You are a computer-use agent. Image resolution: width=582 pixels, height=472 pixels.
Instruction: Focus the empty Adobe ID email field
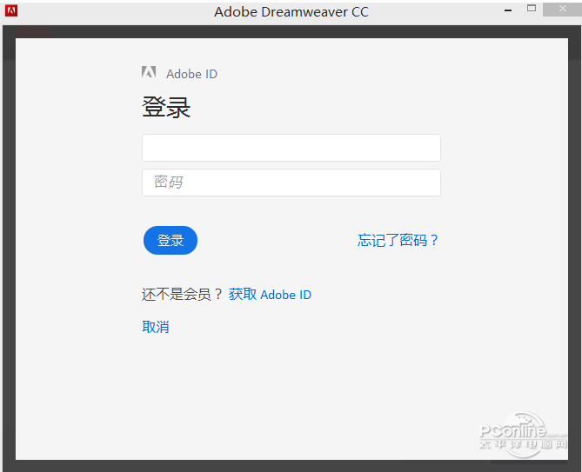[x=291, y=148]
